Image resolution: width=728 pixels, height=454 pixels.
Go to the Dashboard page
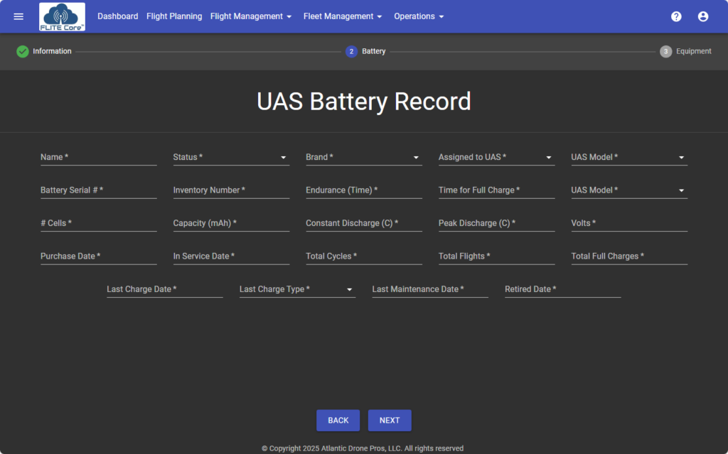pyautogui.click(x=118, y=16)
